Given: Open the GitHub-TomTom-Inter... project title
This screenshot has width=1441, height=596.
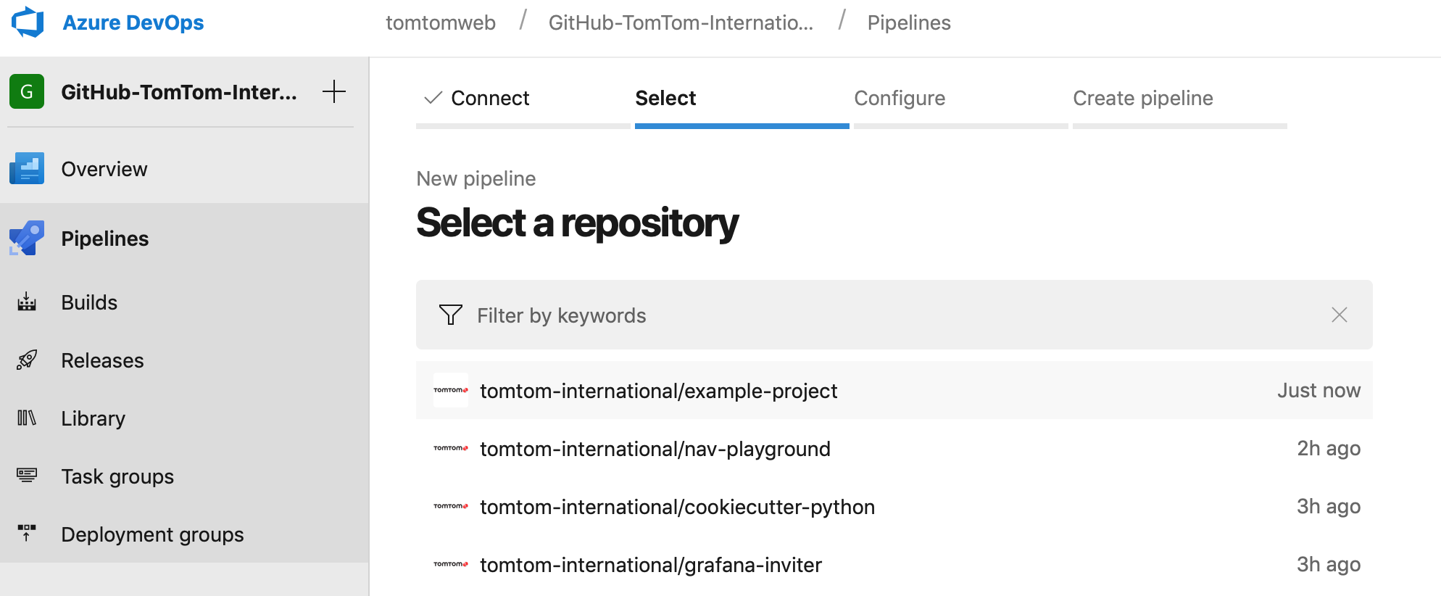Looking at the screenshot, I should click(179, 92).
